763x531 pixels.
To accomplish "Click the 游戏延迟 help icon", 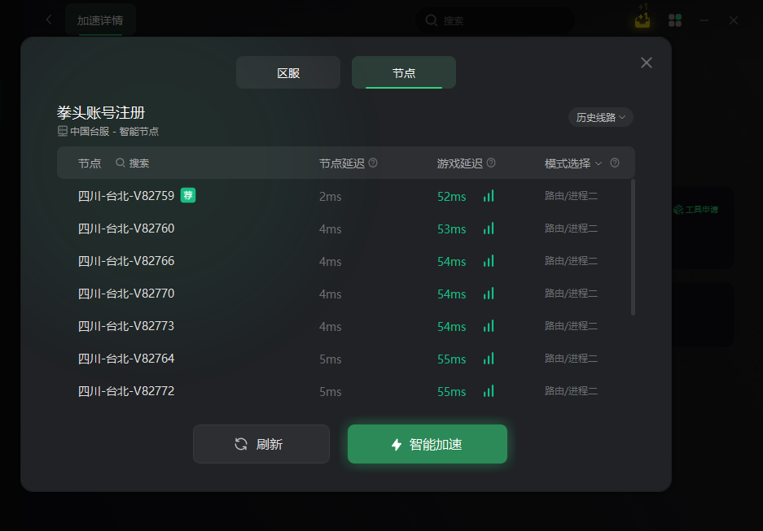I will [492, 163].
